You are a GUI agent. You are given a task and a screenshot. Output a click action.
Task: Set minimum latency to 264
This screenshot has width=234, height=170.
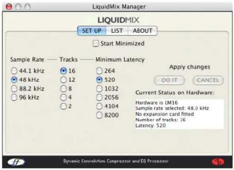tap(99, 71)
